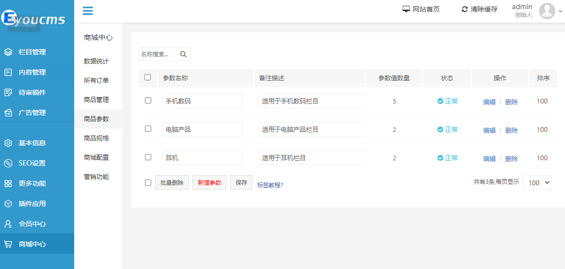The image size is (565, 269).
Task: Click the Eyoucms logo
Action: (x=33, y=18)
